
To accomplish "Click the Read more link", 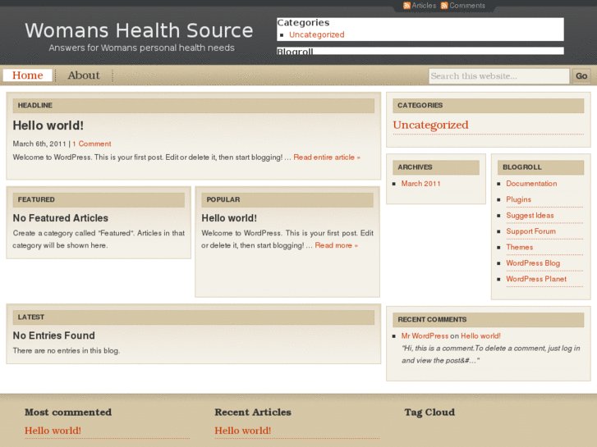I will (x=336, y=245).
